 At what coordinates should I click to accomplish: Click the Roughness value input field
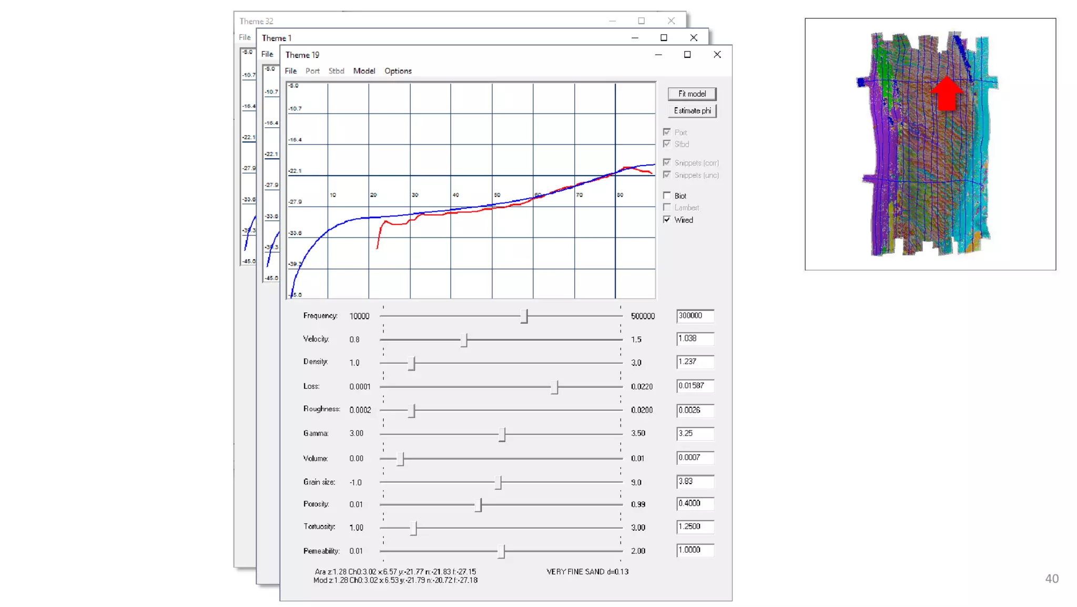[x=695, y=410]
